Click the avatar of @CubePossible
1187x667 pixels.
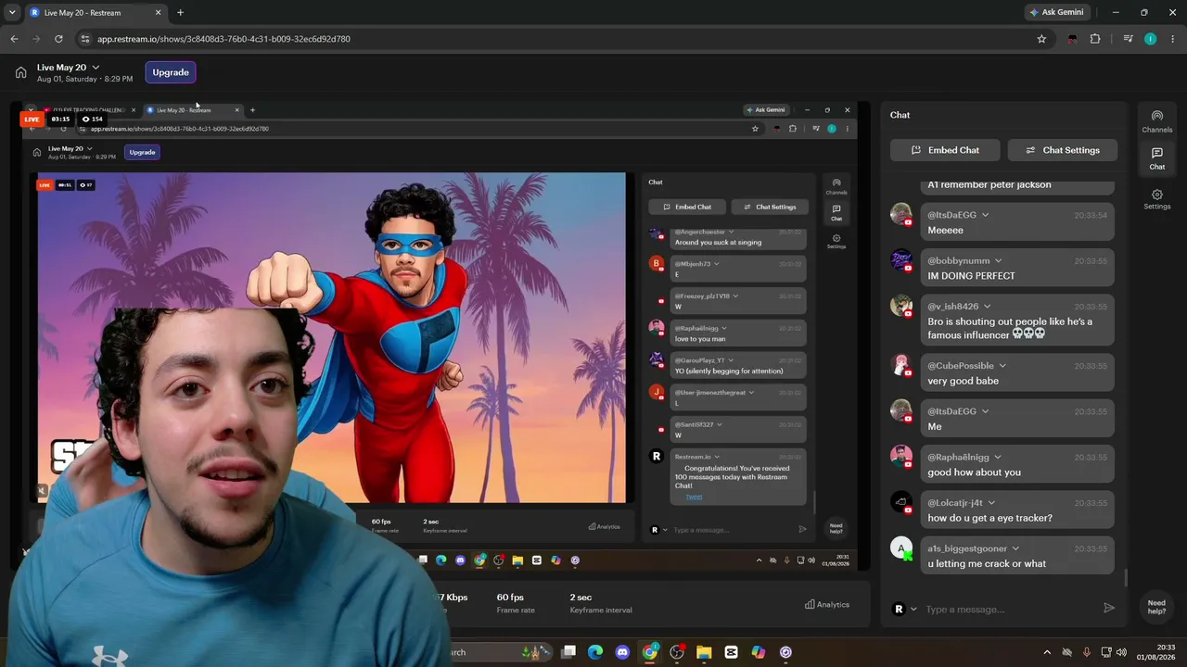pos(900,365)
